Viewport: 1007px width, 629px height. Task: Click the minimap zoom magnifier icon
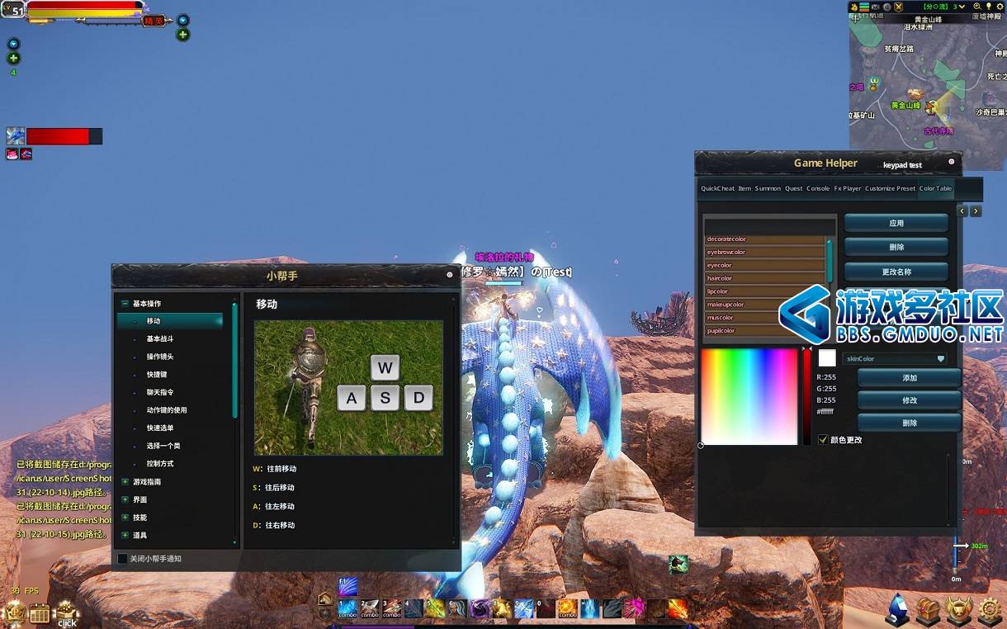[977, 7]
